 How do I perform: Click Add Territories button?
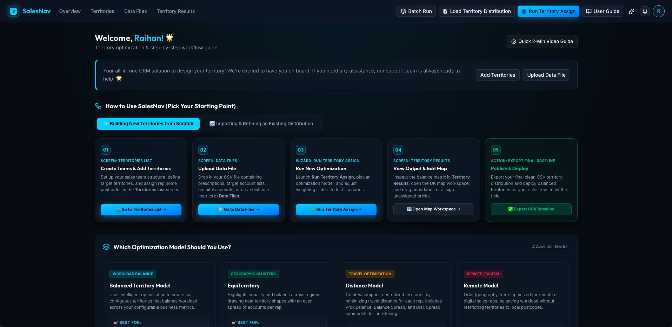click(498, 75)
